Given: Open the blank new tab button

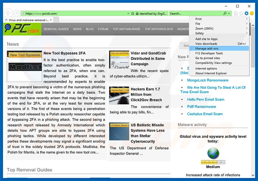Looking at the screenshot, I should (x=56, y=20).
